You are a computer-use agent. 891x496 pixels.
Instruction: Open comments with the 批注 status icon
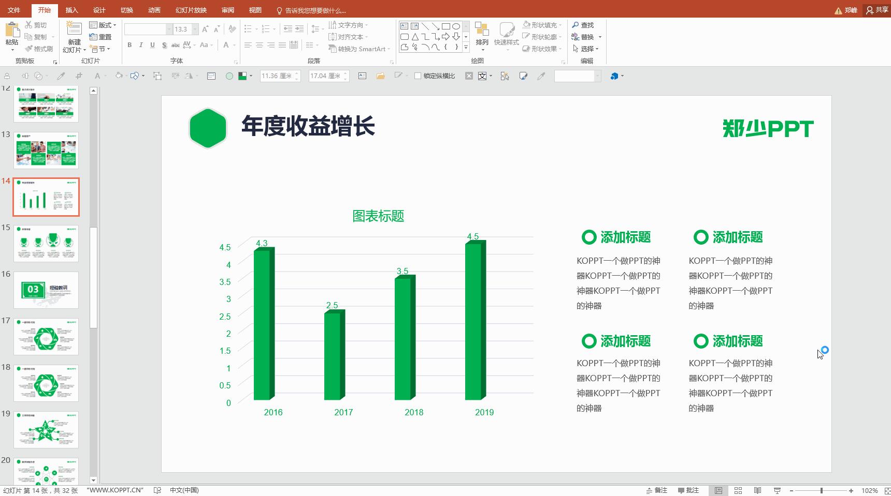pyautogui.click(x=689, y=490)
